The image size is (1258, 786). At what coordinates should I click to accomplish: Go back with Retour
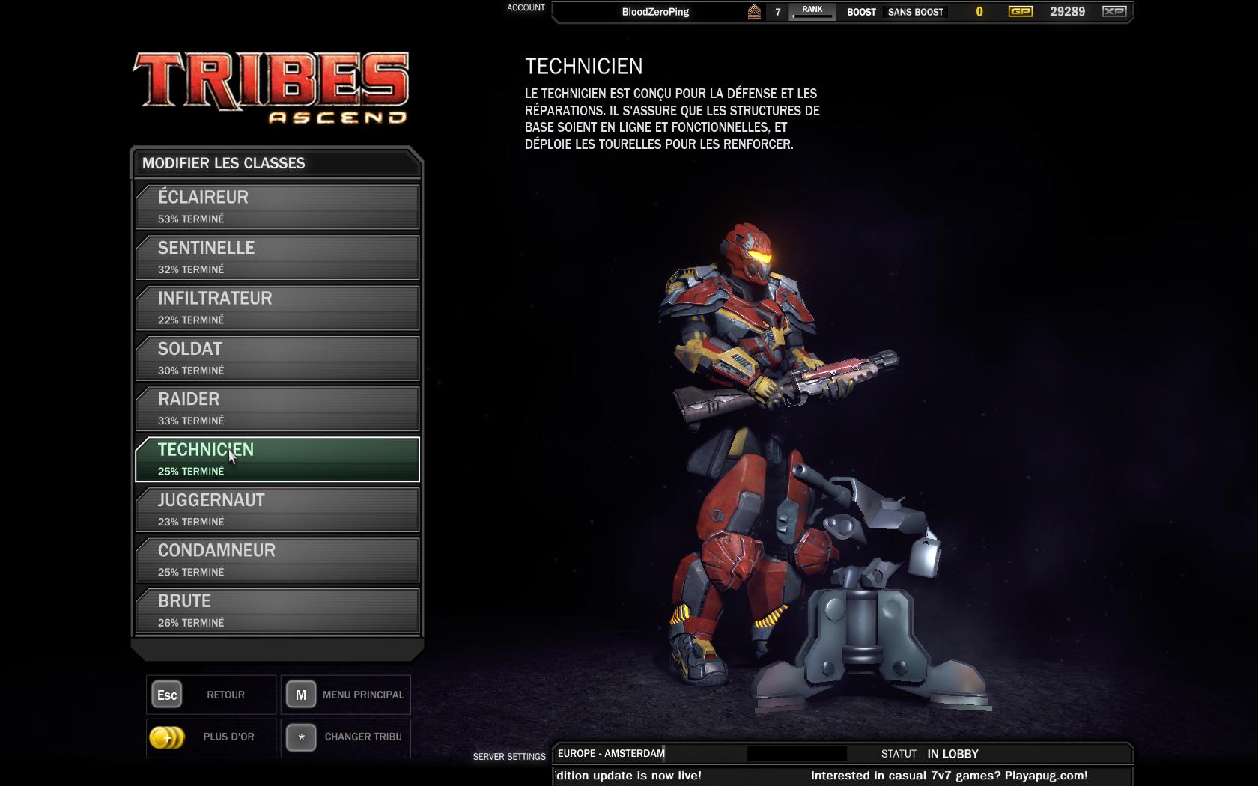point(225,695)
